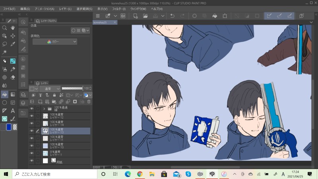Select the Eyedropper tool

[x=13, y=44]
